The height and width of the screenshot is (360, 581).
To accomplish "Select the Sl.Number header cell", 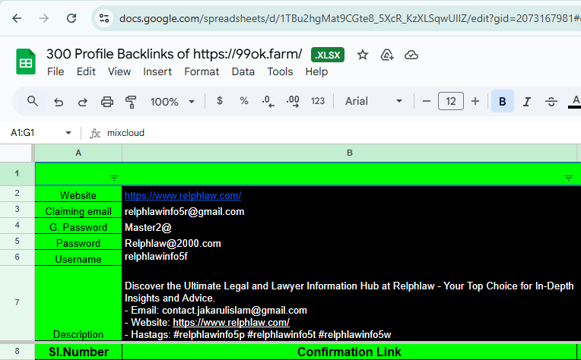I will click(78, 352).
